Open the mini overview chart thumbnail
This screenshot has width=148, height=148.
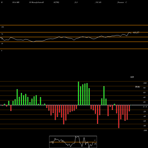click(x=73, y=142)
